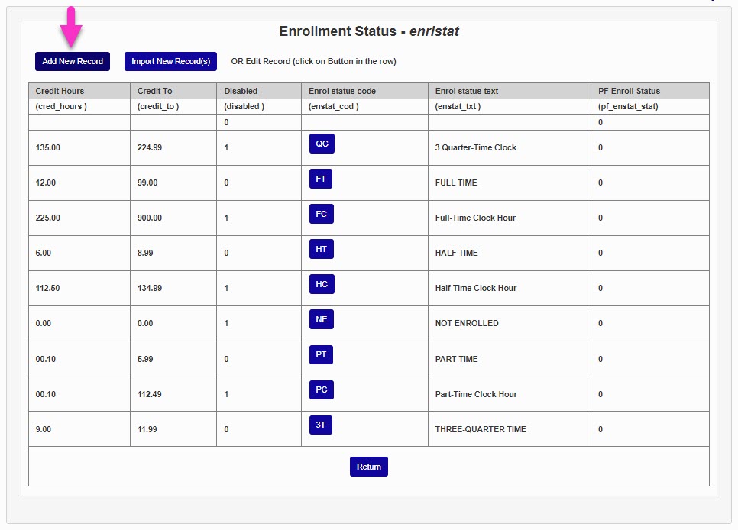Click the Enrol status text column header
Image resolution: width=738 pixels, height=530 pixels.
coord(508,91)
